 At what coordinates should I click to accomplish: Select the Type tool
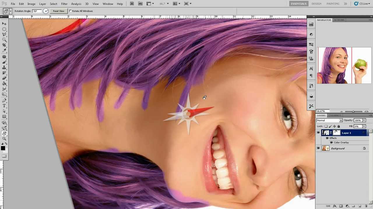coord(4,106)
